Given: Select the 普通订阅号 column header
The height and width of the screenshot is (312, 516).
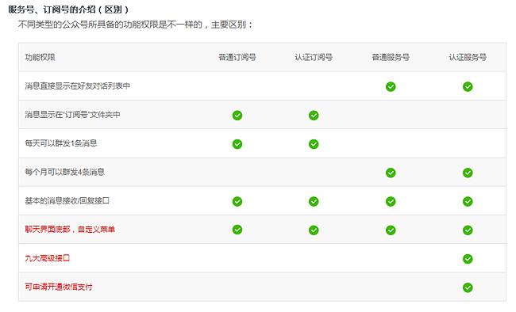Looking at the screenshot, I should coord(237,57).
